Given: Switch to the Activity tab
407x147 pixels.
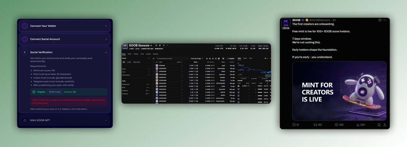Looking at the screenshot, I should click(148, 54).
